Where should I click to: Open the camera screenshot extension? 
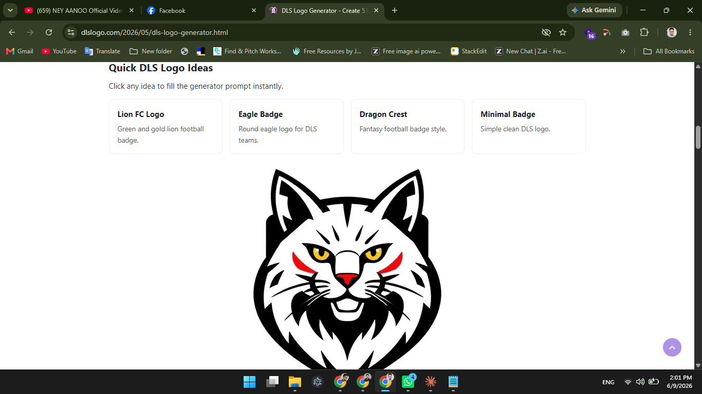point(625,32)
